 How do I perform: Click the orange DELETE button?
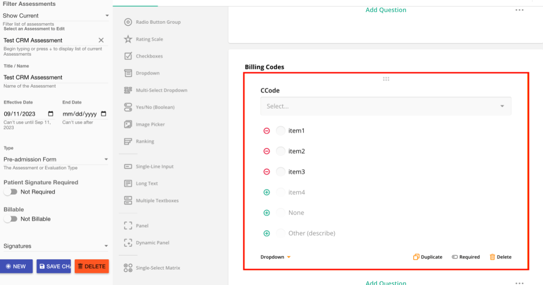coord(91,266)
